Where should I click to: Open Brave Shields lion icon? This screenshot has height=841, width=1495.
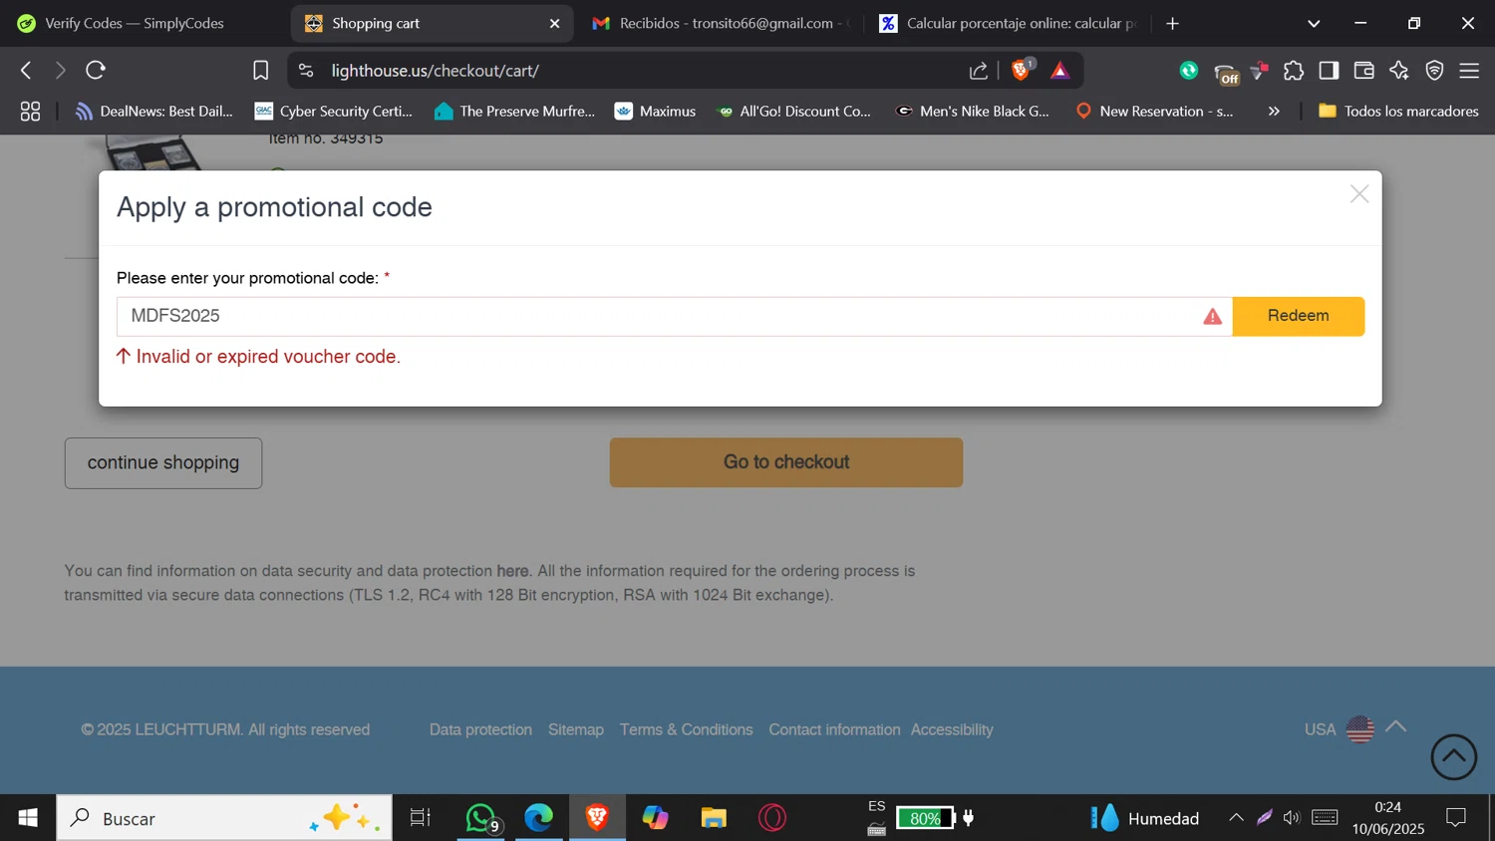point(1022,70)
